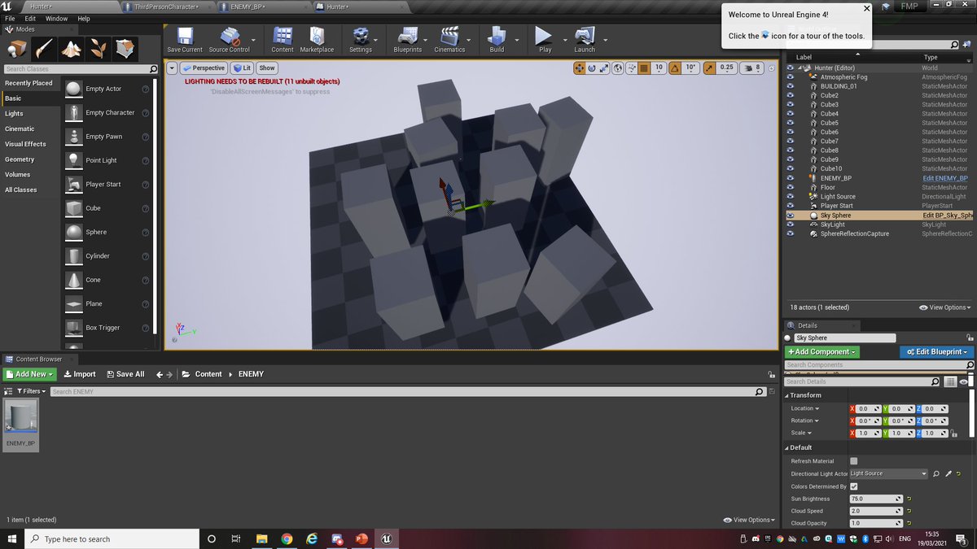Open Content browser toolbar icon
The width and height of the screenshot is (977, 549).
click(x=283, y=39)
